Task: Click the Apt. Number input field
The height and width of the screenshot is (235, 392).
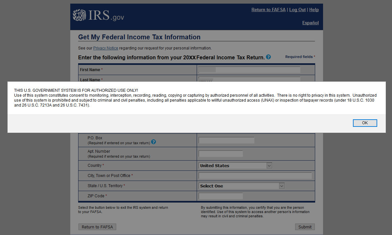Action: (221, 154)
